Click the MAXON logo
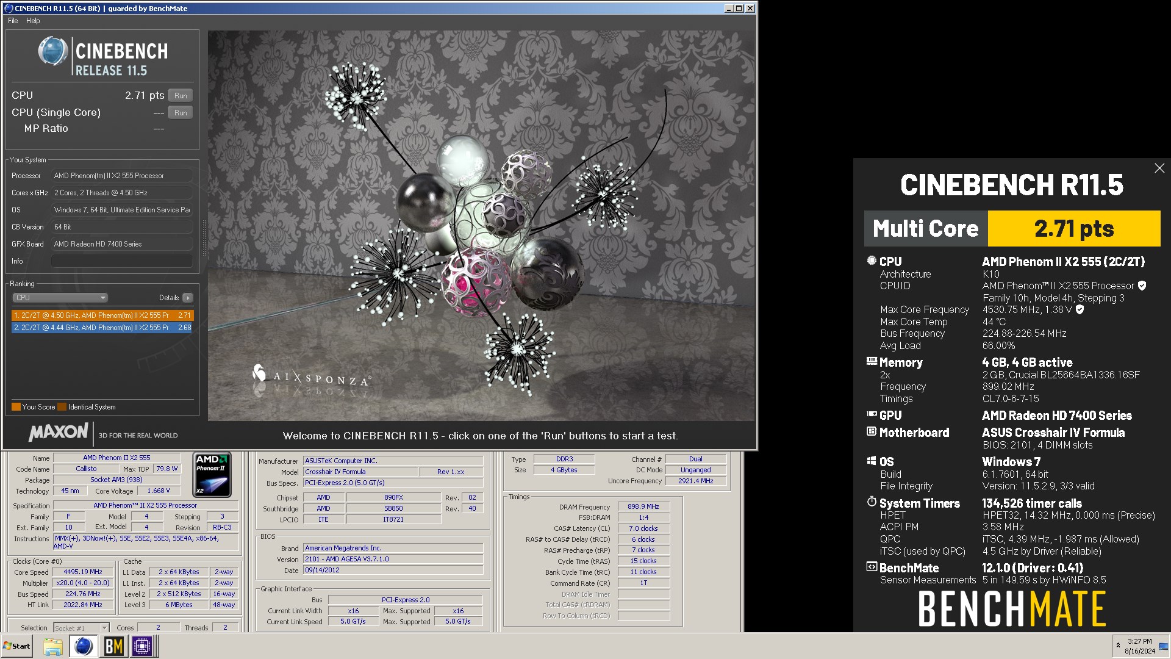 [58, 433]
